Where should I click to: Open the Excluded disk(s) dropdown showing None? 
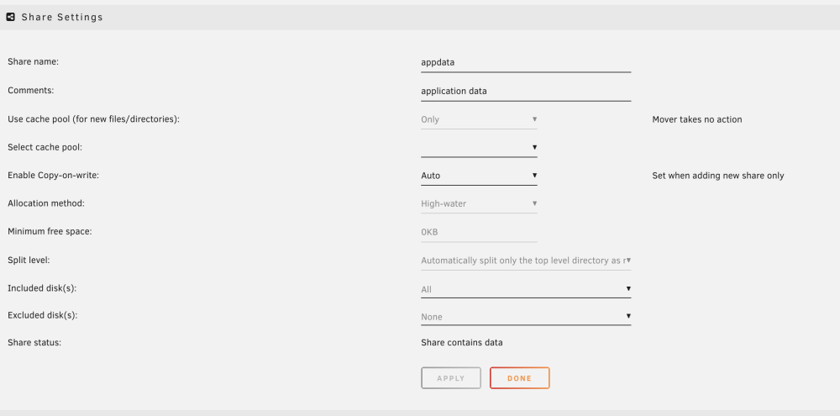(526, 316)
